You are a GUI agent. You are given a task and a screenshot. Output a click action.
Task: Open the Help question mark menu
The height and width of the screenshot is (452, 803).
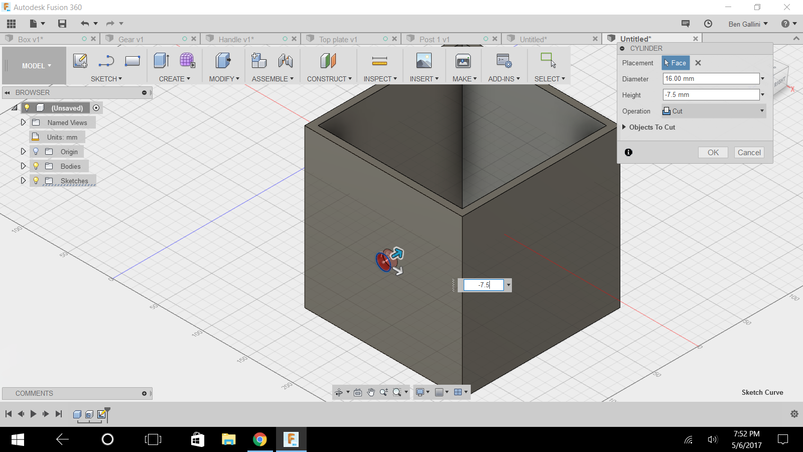coord(789,24)
